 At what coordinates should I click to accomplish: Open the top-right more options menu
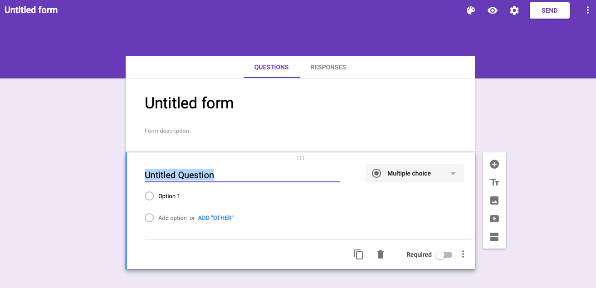588,10
